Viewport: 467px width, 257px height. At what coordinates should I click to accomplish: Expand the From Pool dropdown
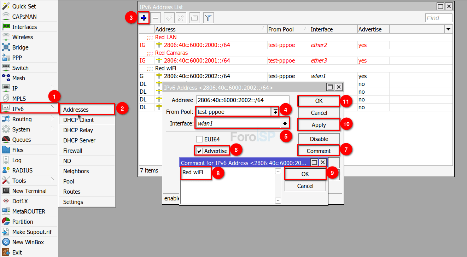275,112
